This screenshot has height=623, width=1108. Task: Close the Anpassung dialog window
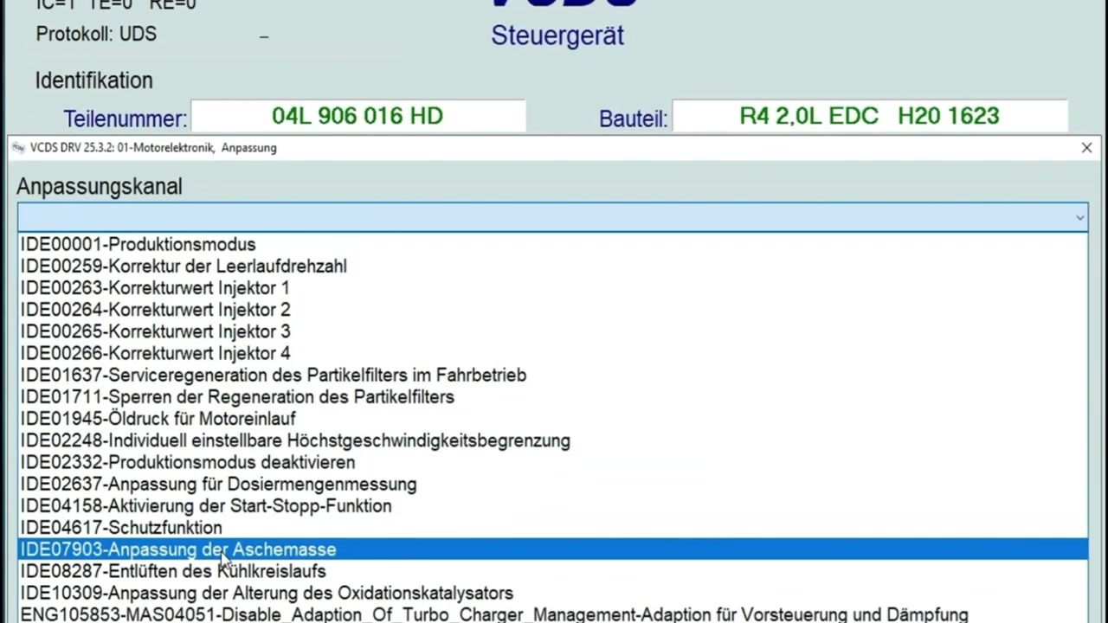click(x=1086, y=148)
